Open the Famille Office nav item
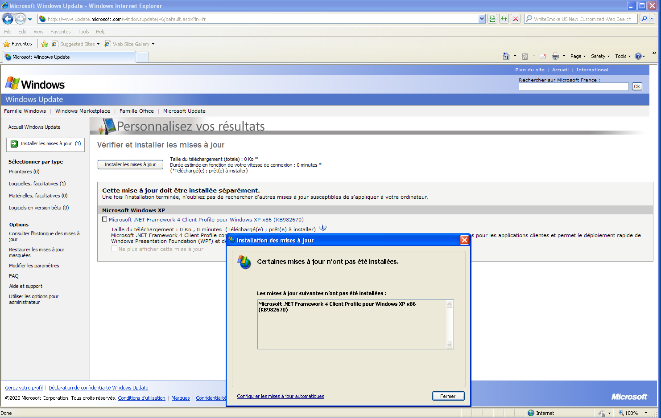The height and width of the screenshot is (418, 661). (136, 111)
